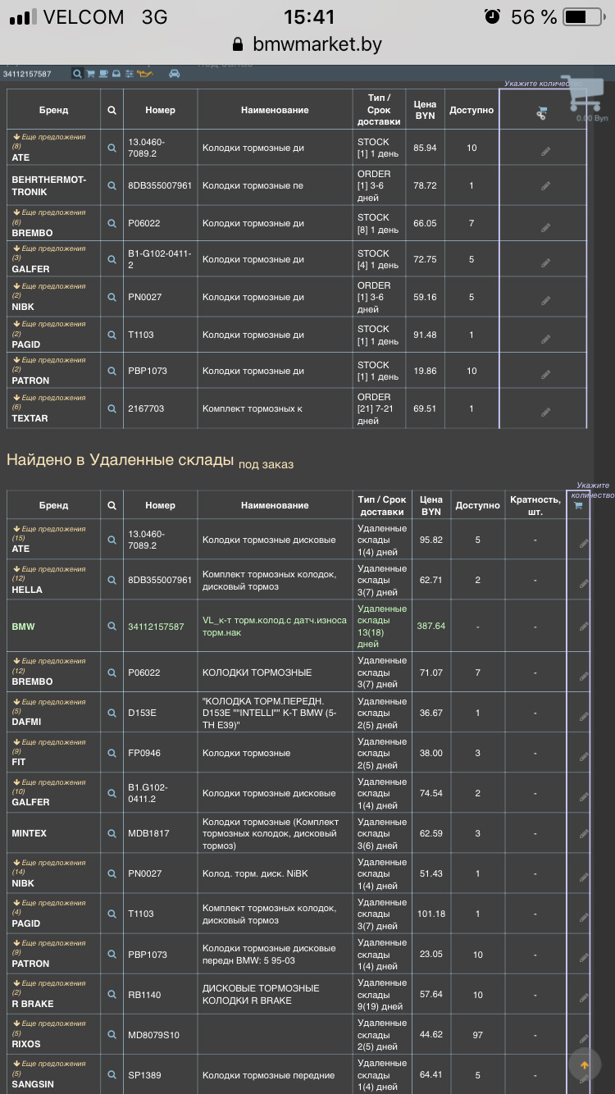Edit quantity pencil for ATE priced 85.94
Viewport: 615px width, 1094px height.
545,151
